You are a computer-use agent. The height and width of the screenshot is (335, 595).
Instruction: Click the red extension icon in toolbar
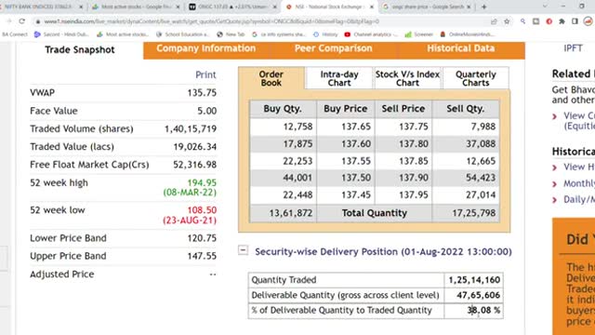click(549, 21)
